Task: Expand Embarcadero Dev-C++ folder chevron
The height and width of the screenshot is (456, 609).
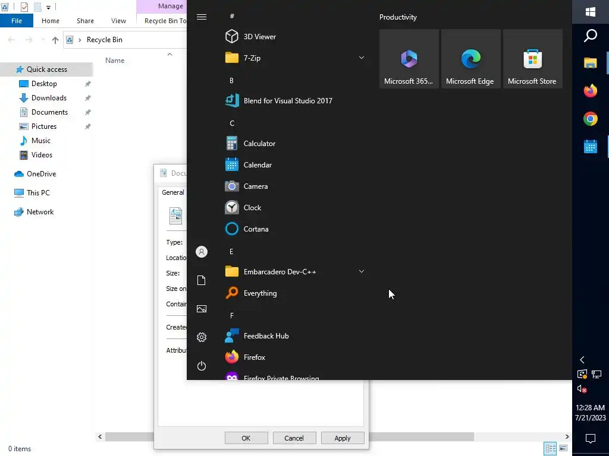Action: [361, 271]
